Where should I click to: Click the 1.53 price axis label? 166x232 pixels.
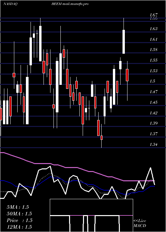tap(153, 71)
